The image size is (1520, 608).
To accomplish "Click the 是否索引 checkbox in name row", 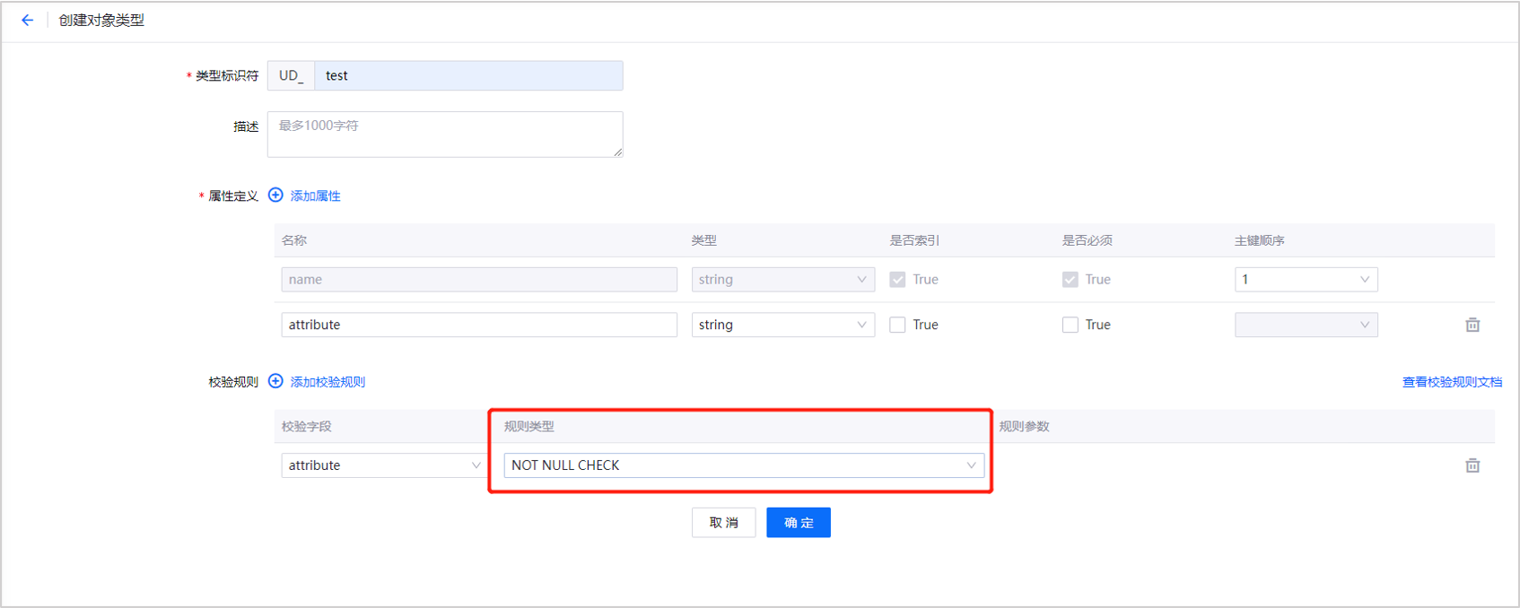I will pos(897,280).
